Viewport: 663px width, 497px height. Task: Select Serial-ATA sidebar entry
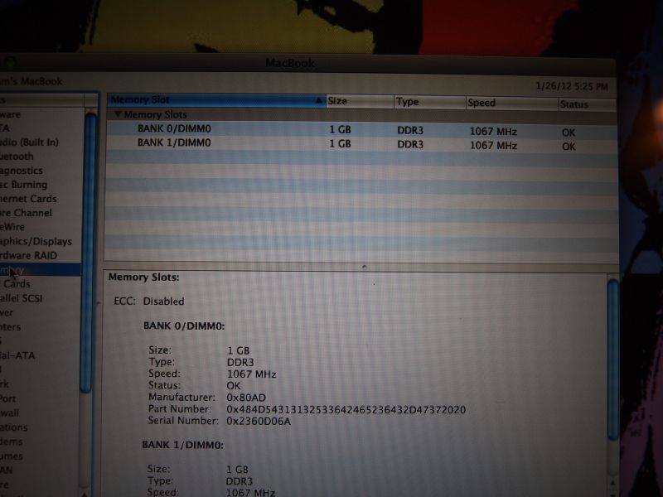click(x=17, y=355)
